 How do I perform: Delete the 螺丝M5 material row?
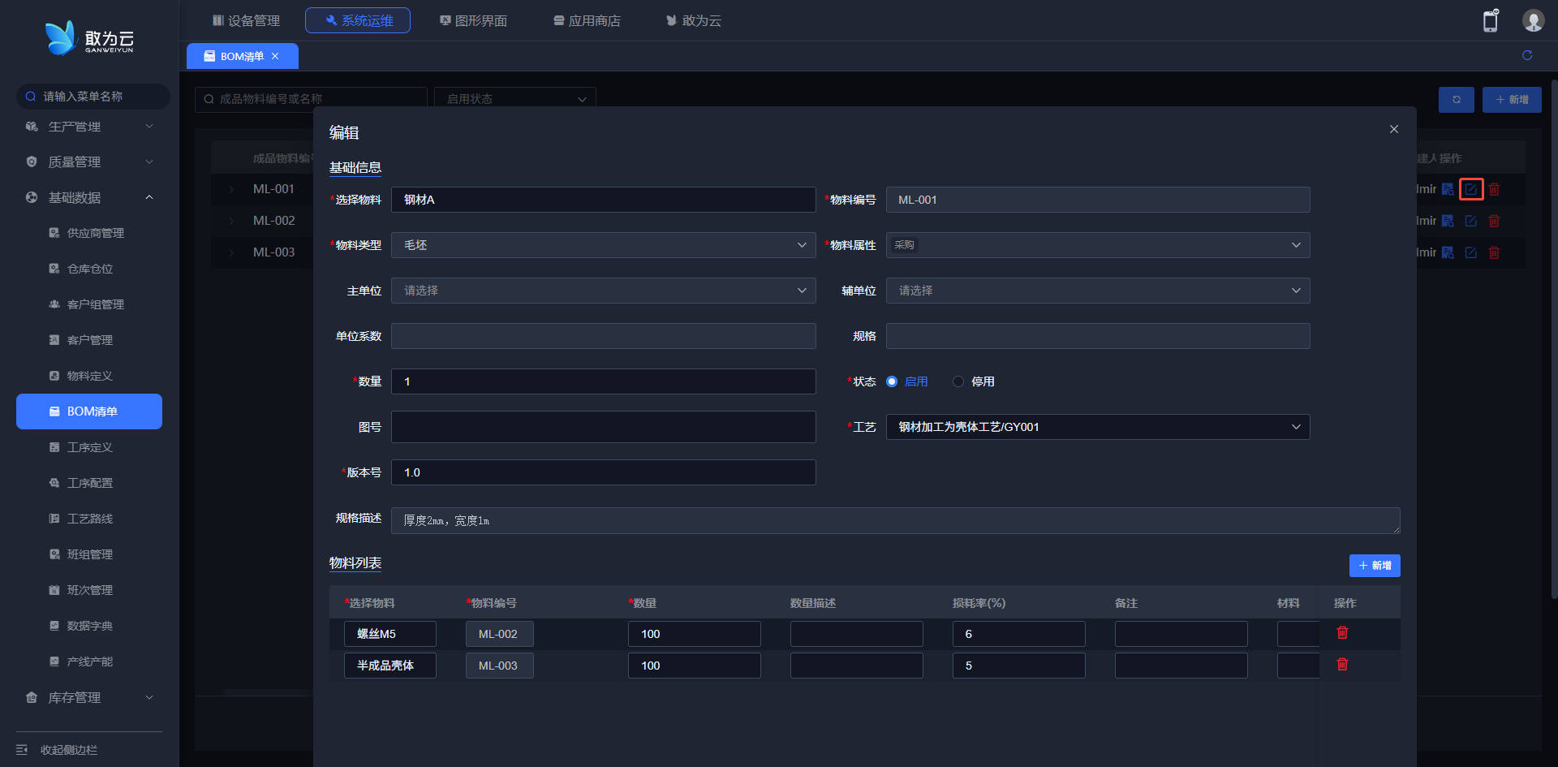pyautogui.click(x=1342, y=633)
